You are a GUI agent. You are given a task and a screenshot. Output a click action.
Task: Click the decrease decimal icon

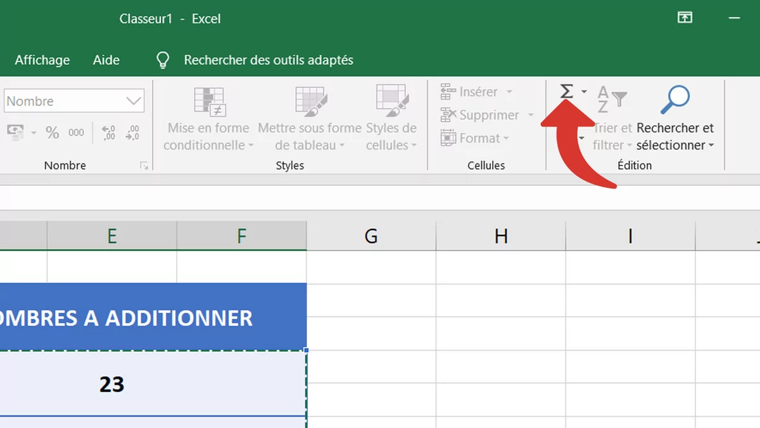point(132,133)
